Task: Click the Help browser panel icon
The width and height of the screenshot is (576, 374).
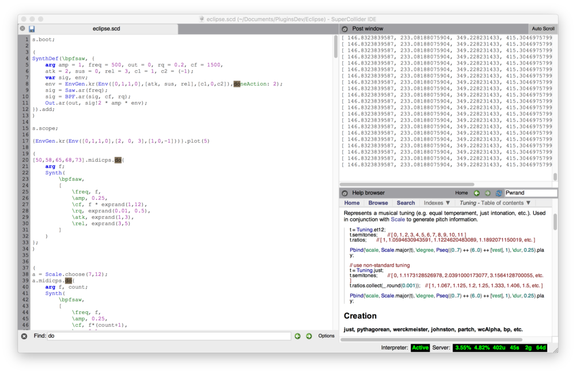Action: click(x=344, y=193)
